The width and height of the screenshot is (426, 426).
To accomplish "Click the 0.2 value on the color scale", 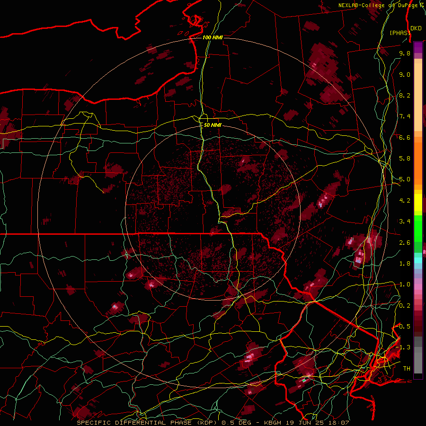I will coord(405,306).
